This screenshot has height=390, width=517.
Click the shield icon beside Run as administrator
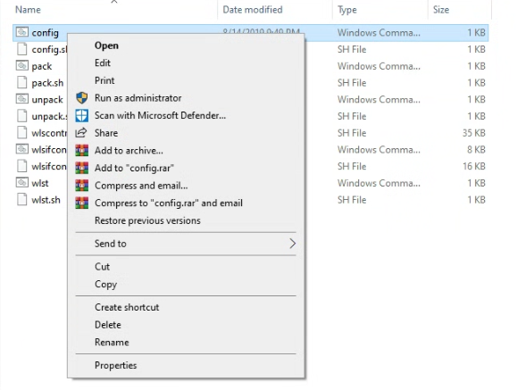(x=81, y=98)
